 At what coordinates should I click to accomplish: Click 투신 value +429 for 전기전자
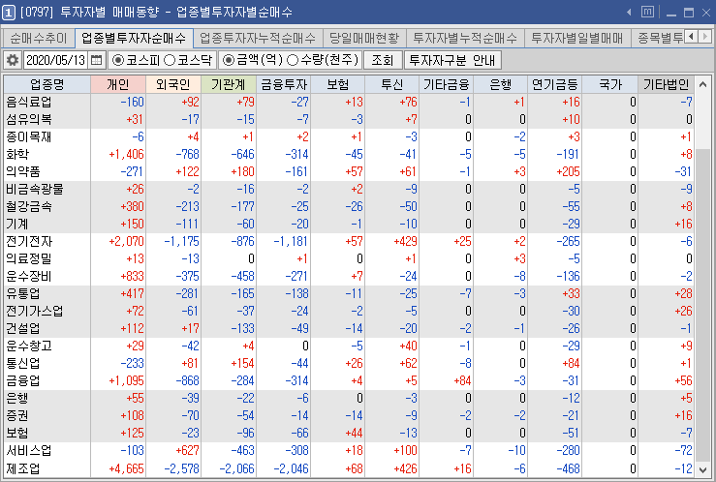tap(405, 242)
